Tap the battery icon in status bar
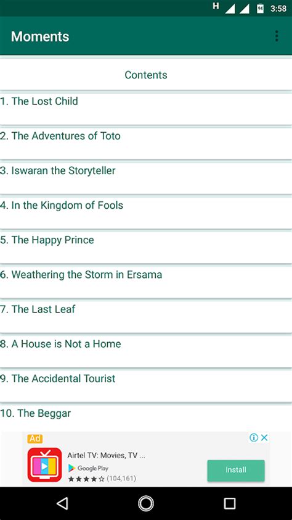This screenshot has height=520, width=292. coord(260,9)
